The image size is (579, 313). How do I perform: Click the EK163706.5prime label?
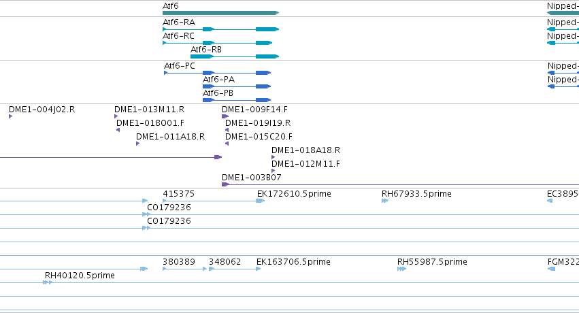click(x=293, y=262)
